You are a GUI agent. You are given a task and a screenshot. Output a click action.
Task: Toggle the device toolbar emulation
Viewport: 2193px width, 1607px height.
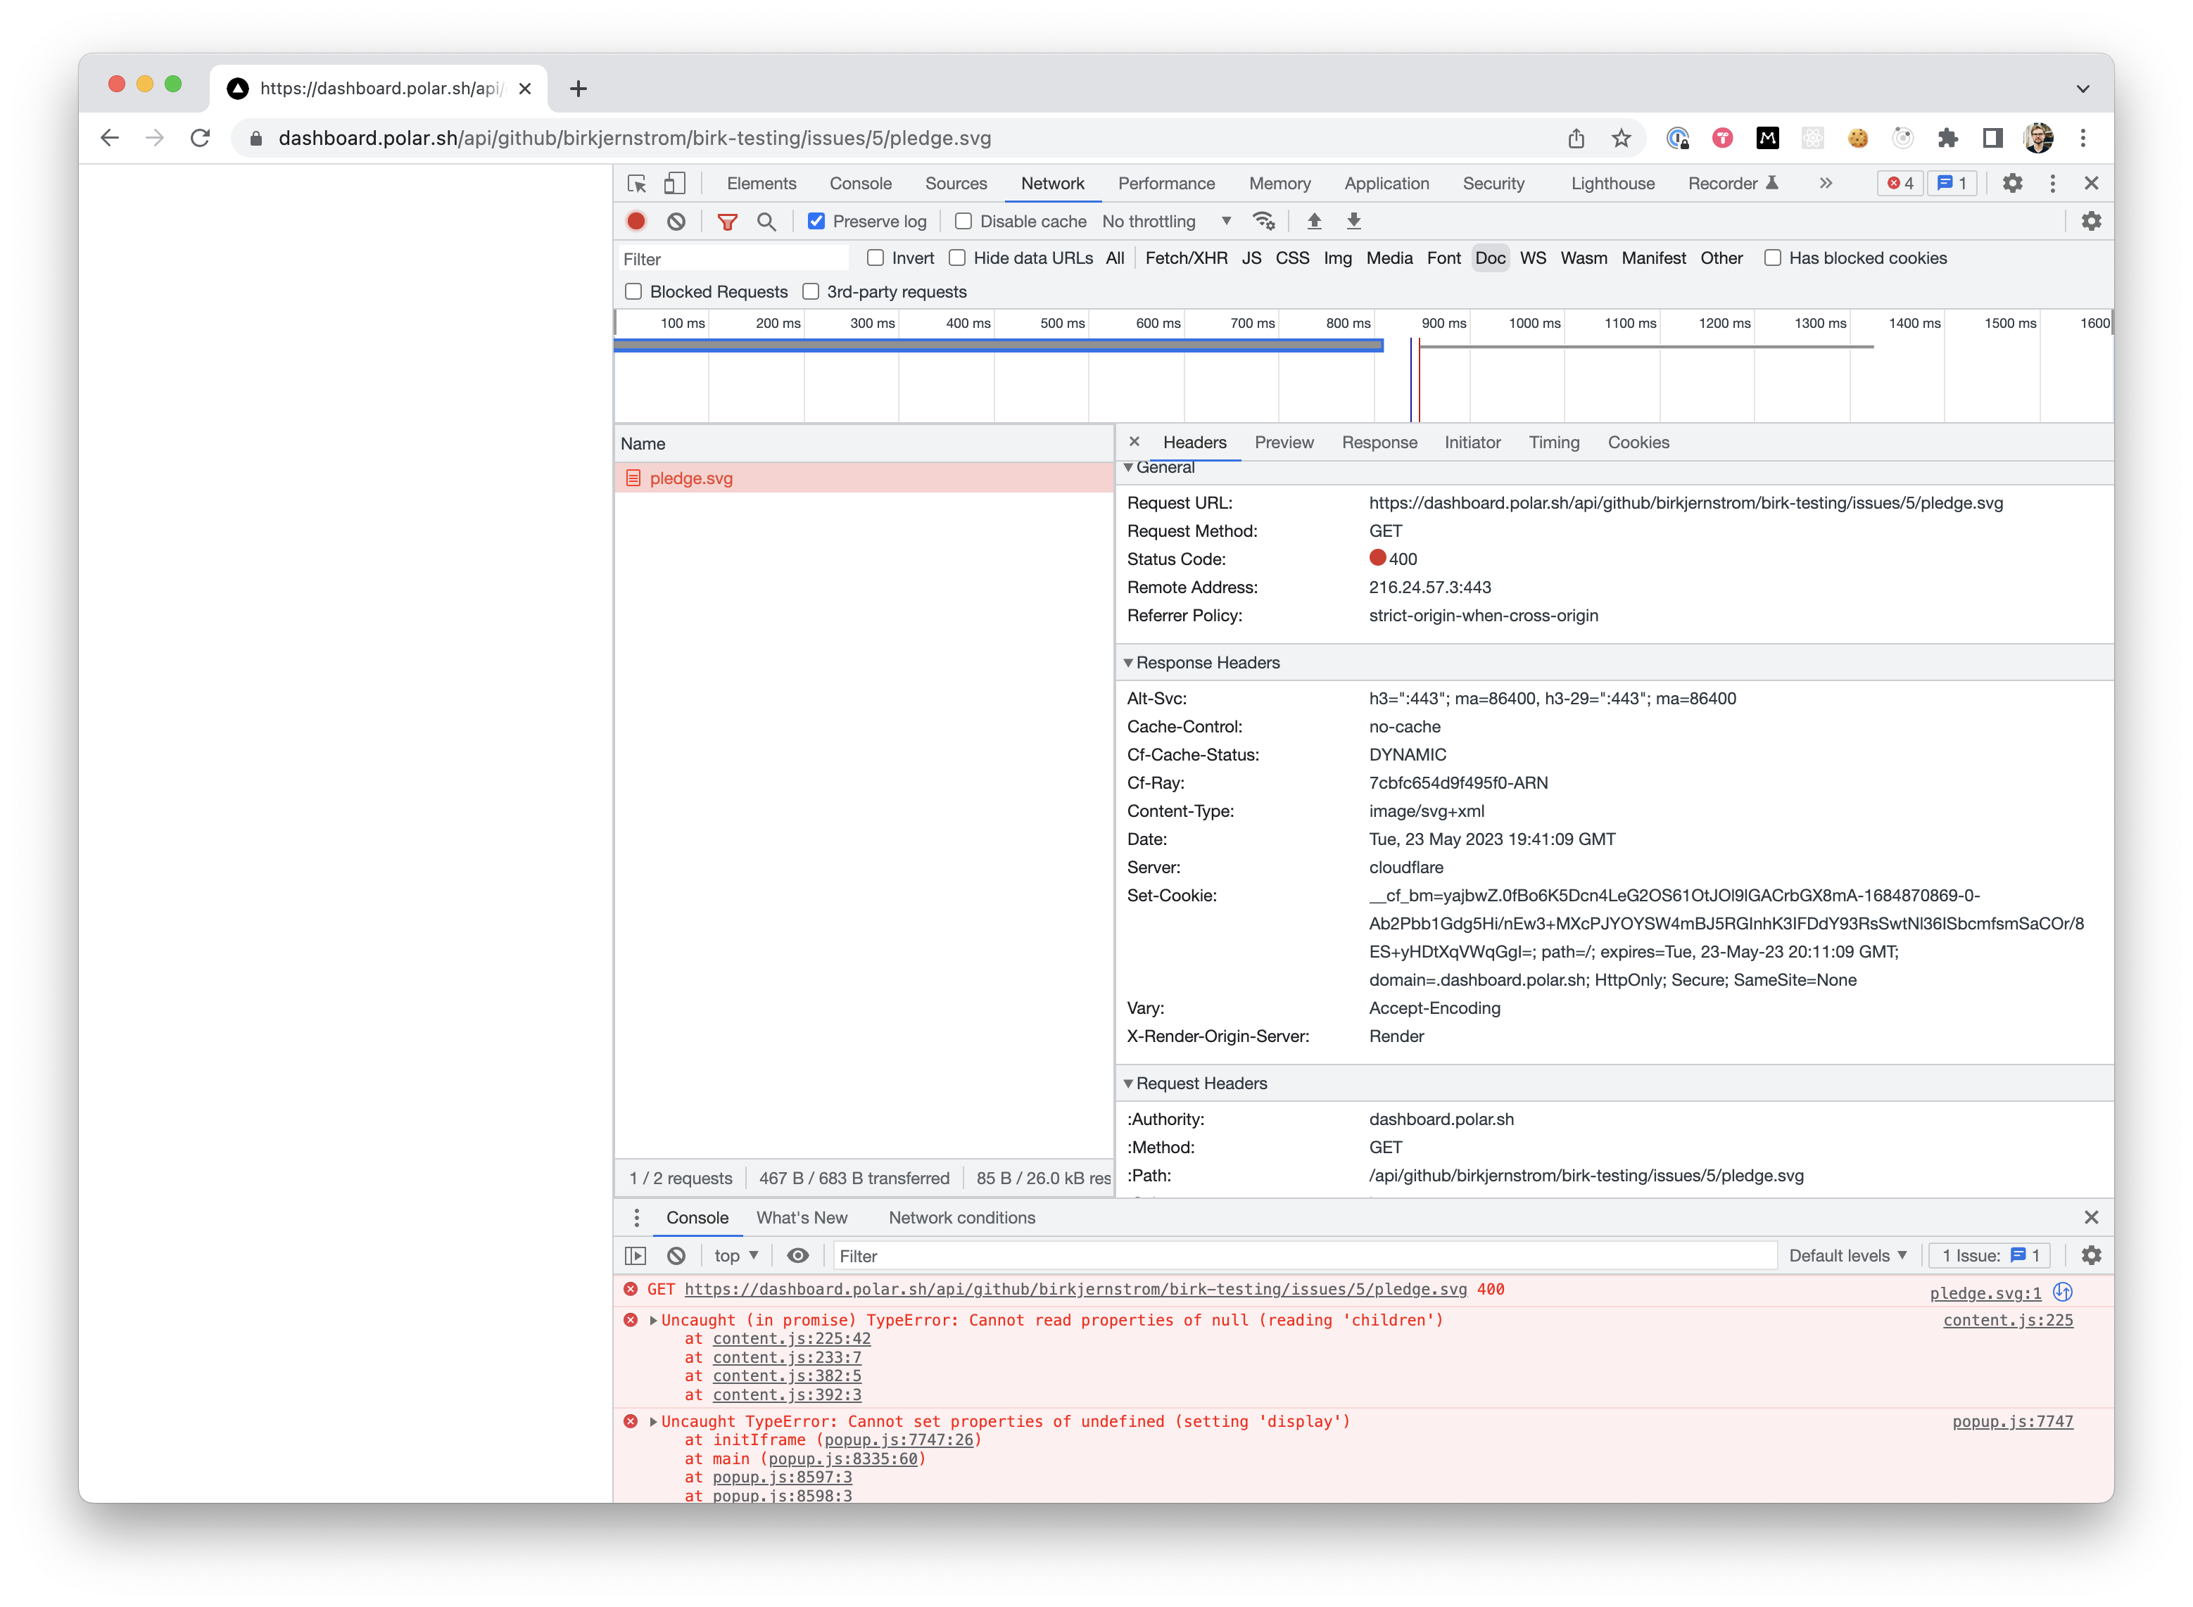(x=675, y=183)
